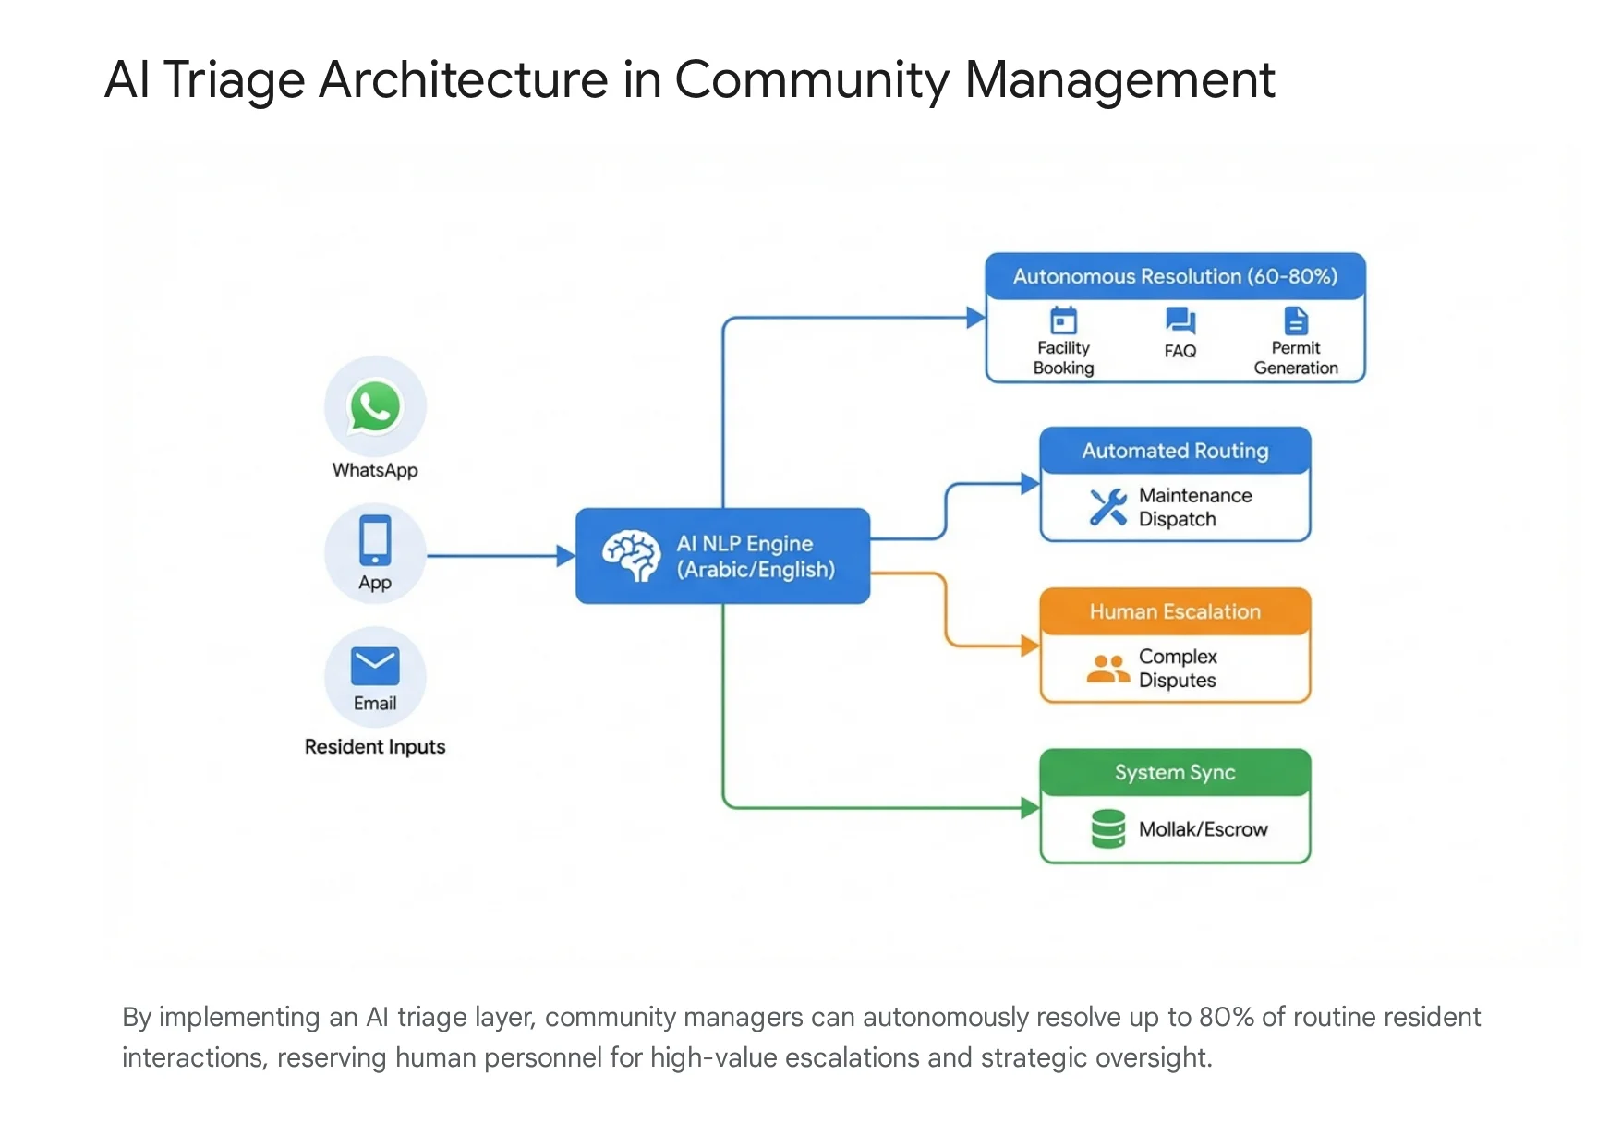Select the green System Sync header
The width and height of the screenshot is (1609, 1147).
coord(1175,772)
